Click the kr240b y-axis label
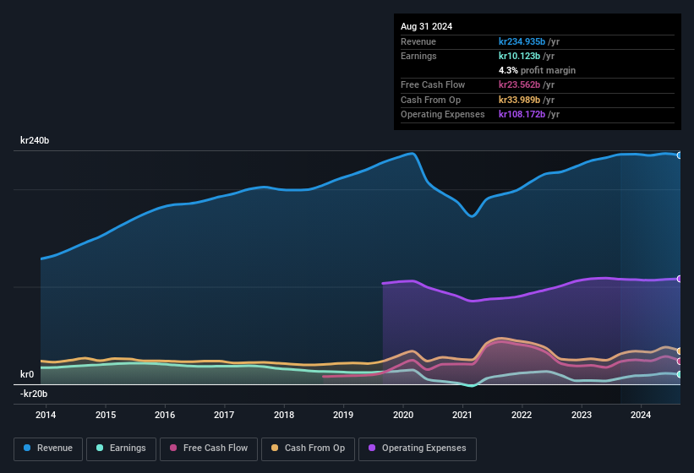Viewport: 694px width, 473px height. tap(35, 140)
